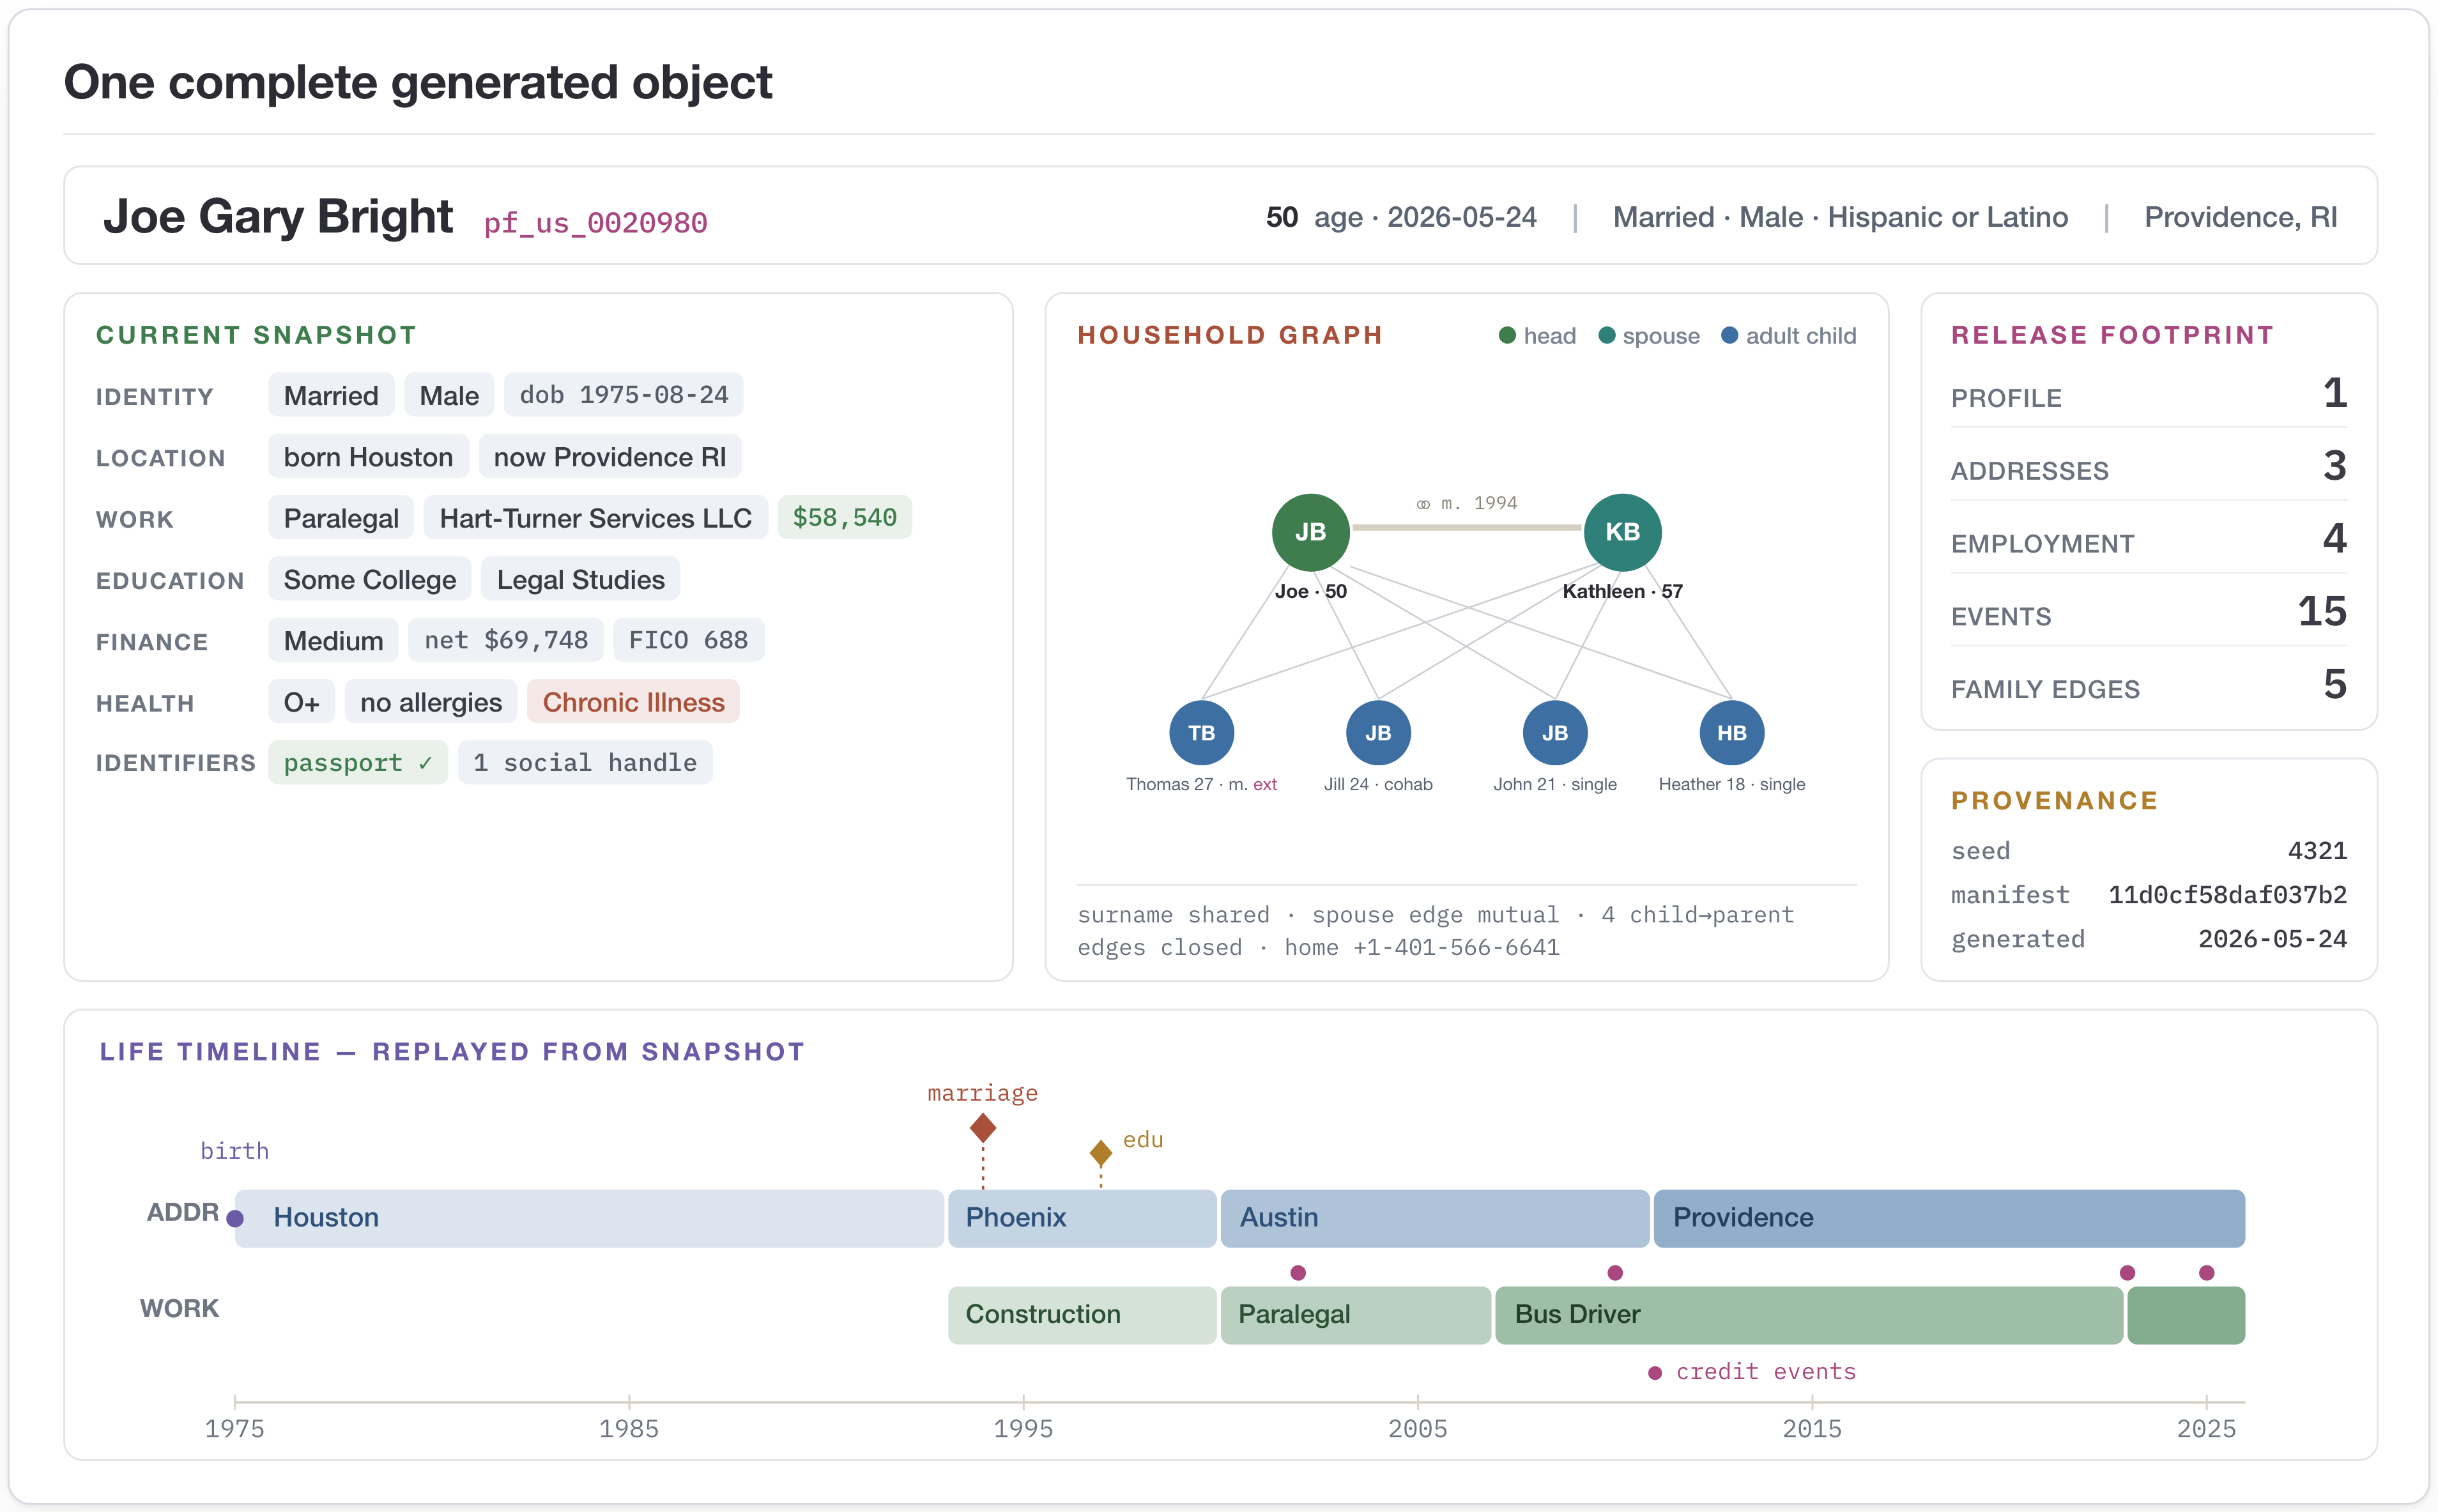Select Heather child node HB
The width and height of the screenshot is (2438, 1512).
click(1731, 733)
